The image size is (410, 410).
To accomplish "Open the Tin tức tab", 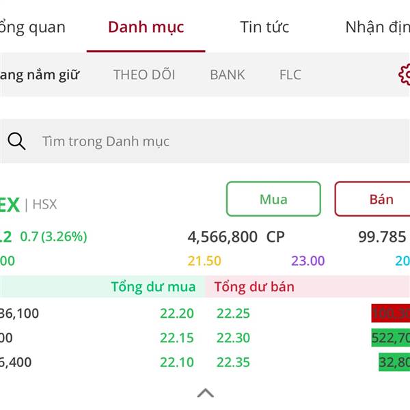I will tap(264, 27).
